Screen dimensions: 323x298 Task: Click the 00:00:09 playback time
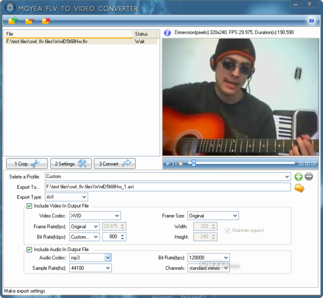click(x=307, y=164)
